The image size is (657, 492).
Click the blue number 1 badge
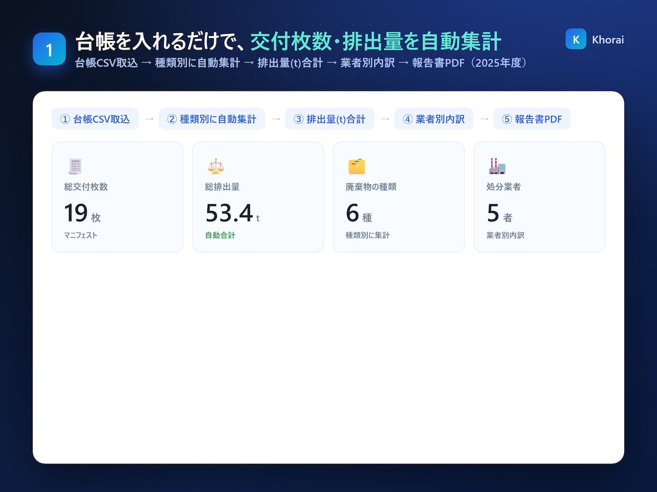[49, 49]
